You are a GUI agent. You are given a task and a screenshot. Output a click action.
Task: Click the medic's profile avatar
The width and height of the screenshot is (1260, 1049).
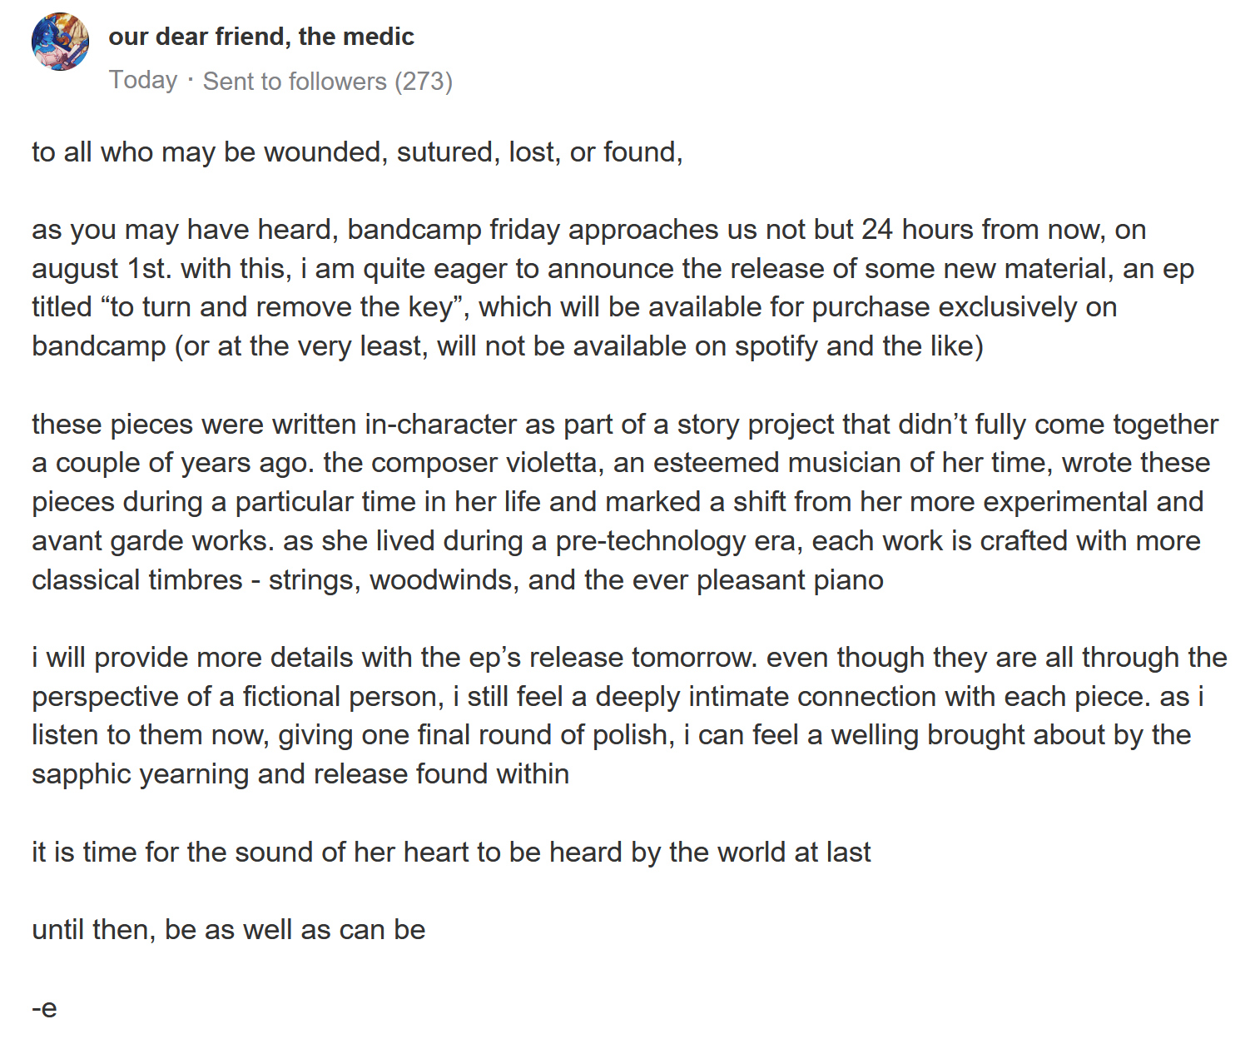coord(60,42)
